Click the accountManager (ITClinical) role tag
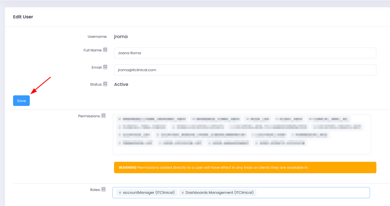Screen dimensions: 390x206 coord(149,193)
